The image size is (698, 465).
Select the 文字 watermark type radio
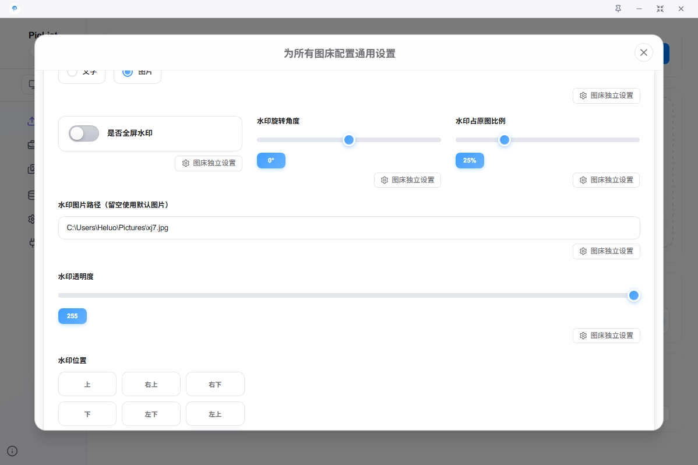click(x=73, y=72)
